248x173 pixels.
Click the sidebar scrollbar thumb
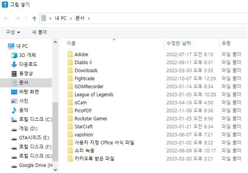(x=55, y=132)
